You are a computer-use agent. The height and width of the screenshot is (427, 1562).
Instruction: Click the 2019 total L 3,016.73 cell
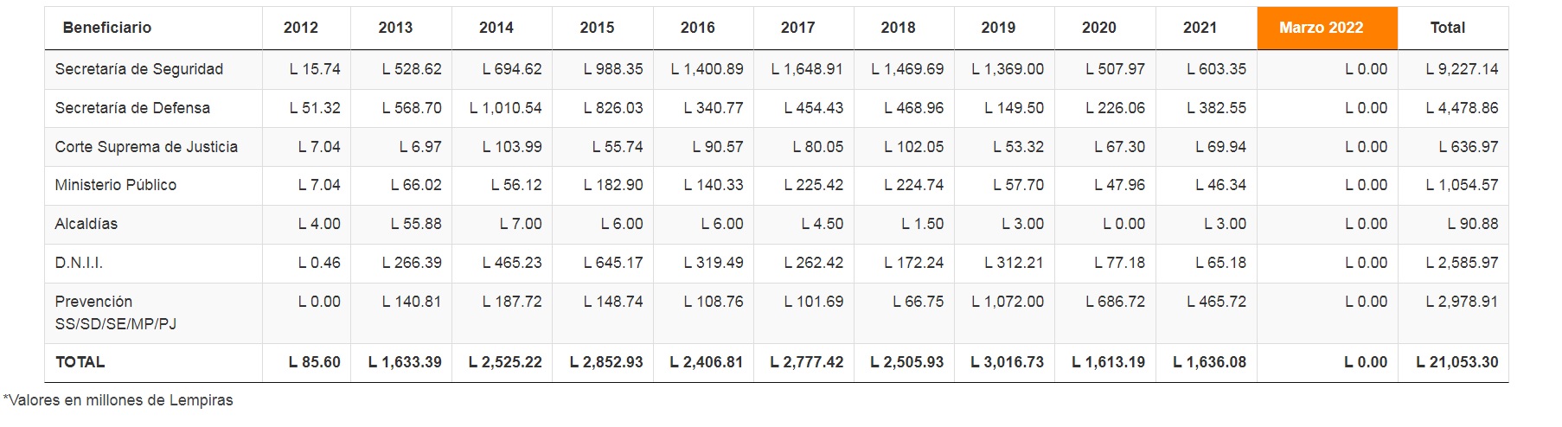(x=1007, y=362)
